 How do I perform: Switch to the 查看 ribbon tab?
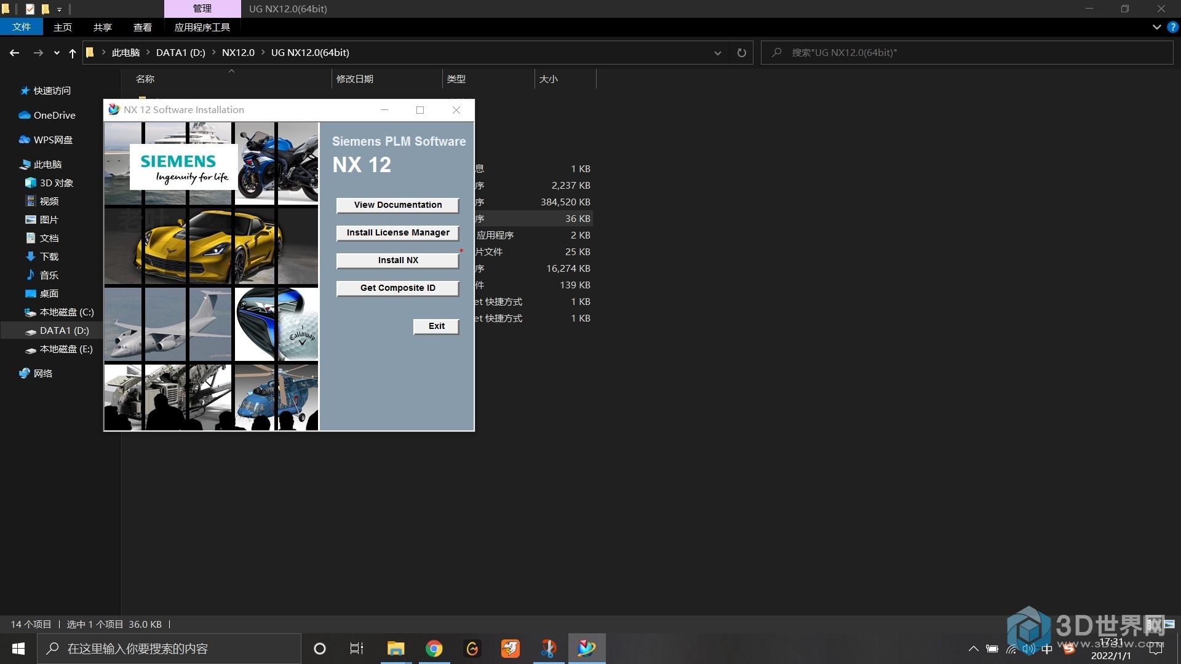pos(143,27)
